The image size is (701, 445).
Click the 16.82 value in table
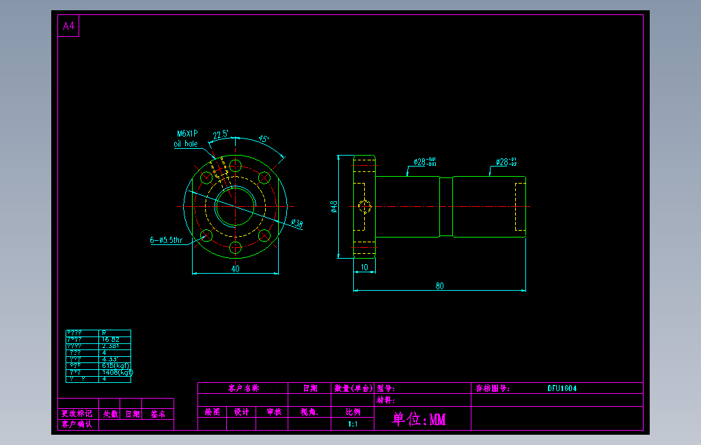pyautogui.click(x=111, y=340)
